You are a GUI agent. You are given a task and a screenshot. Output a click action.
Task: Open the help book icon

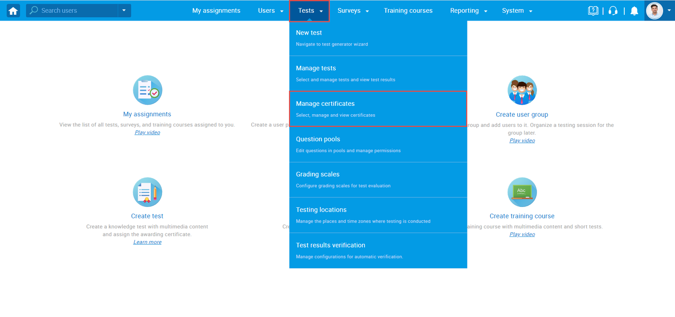tap(593, 11)
